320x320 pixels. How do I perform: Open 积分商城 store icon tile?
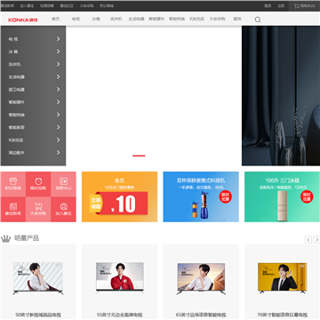(13, 184)
